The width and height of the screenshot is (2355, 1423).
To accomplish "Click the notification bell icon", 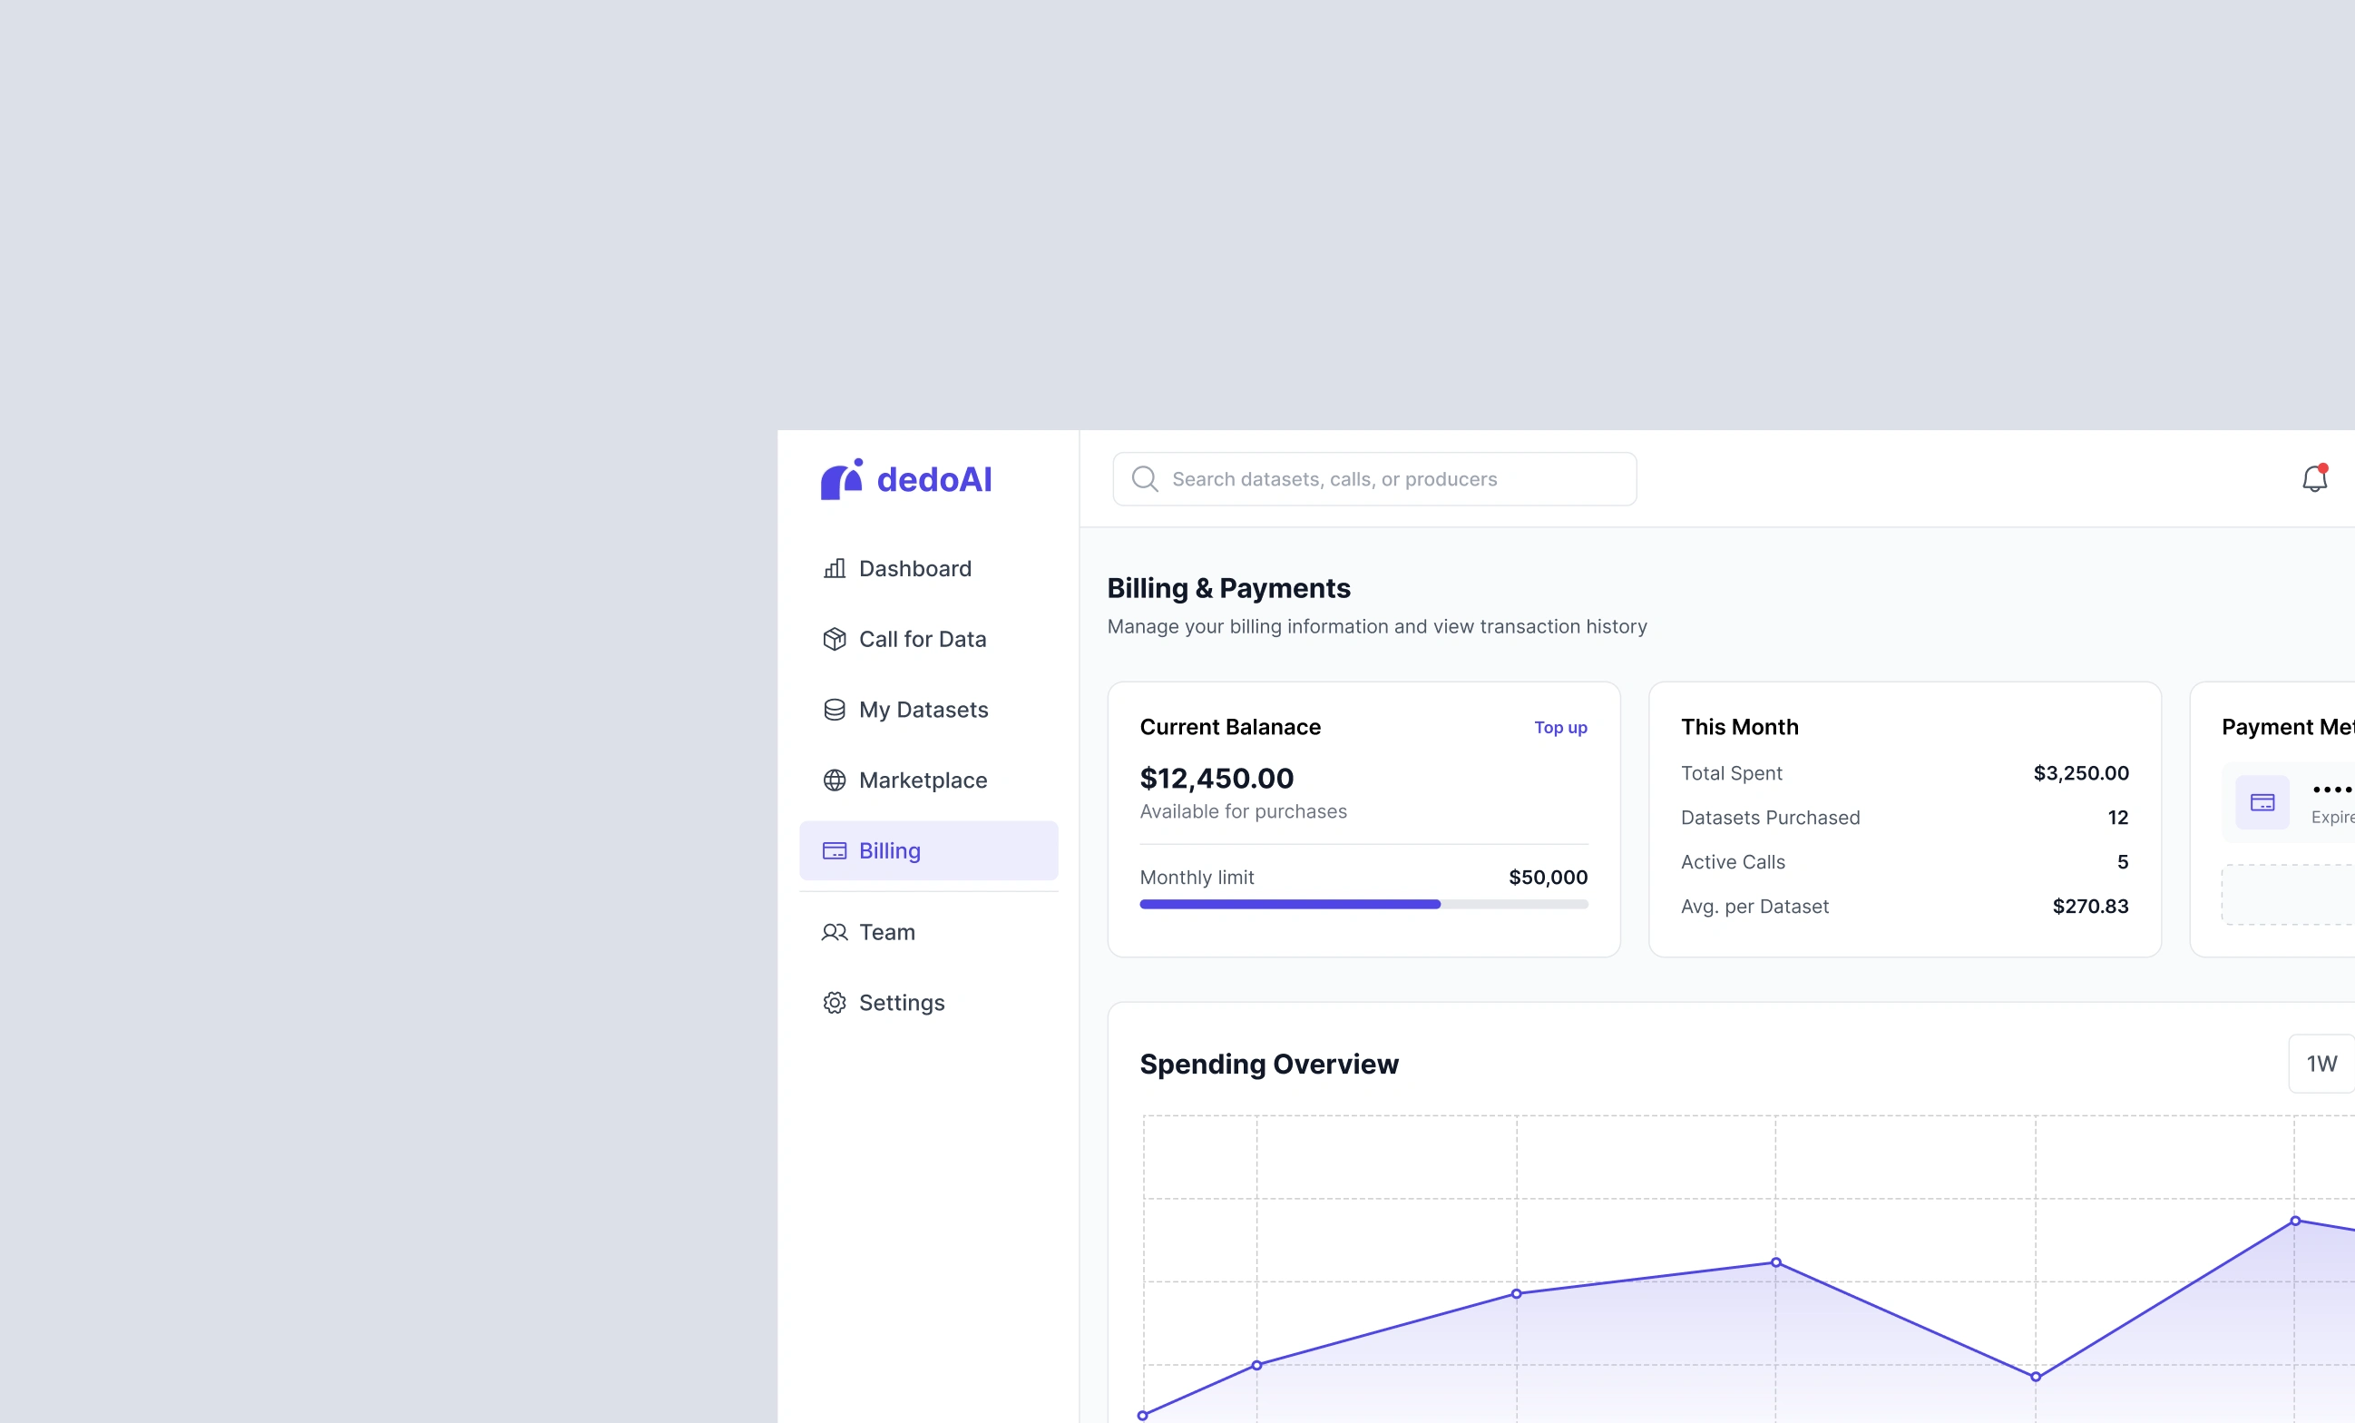I will pos(2313,478).
